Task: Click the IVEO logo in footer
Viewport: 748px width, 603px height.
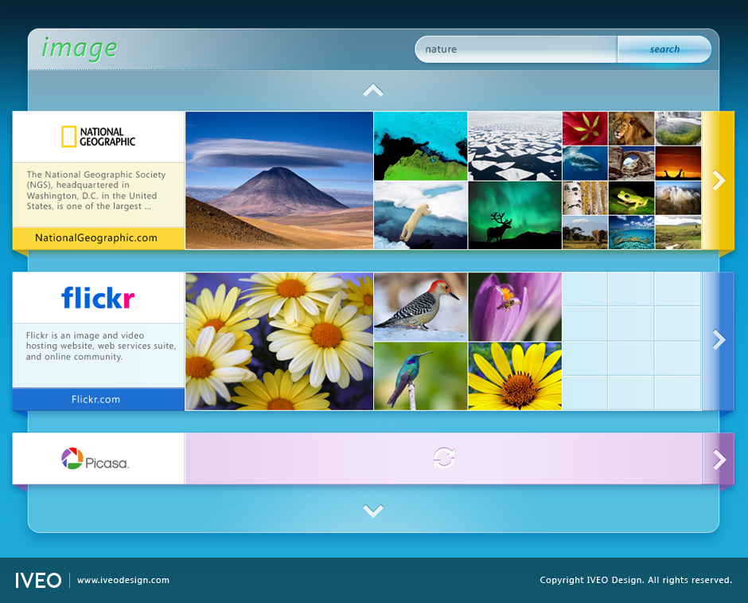Action: 38,581
